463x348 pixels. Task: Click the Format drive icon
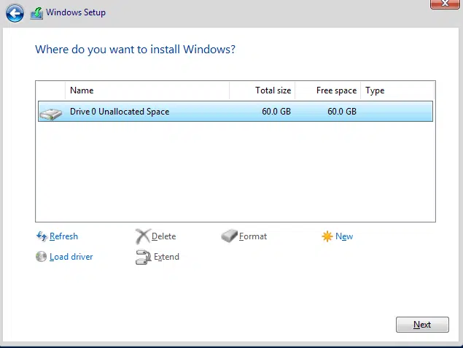(230, 236)
